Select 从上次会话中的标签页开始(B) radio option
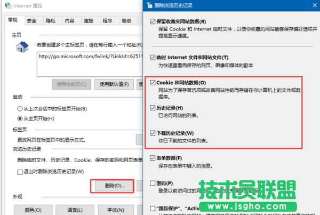The height and width of the screenshot is (215, 320). point(20,109)
